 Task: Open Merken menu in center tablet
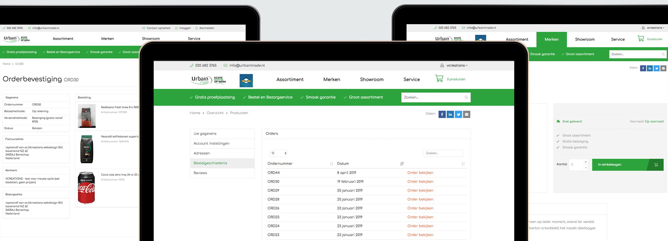coord(332,80)
